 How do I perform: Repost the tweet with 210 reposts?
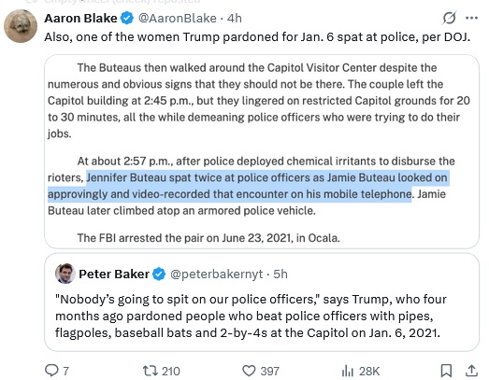[x=149, y=371]
